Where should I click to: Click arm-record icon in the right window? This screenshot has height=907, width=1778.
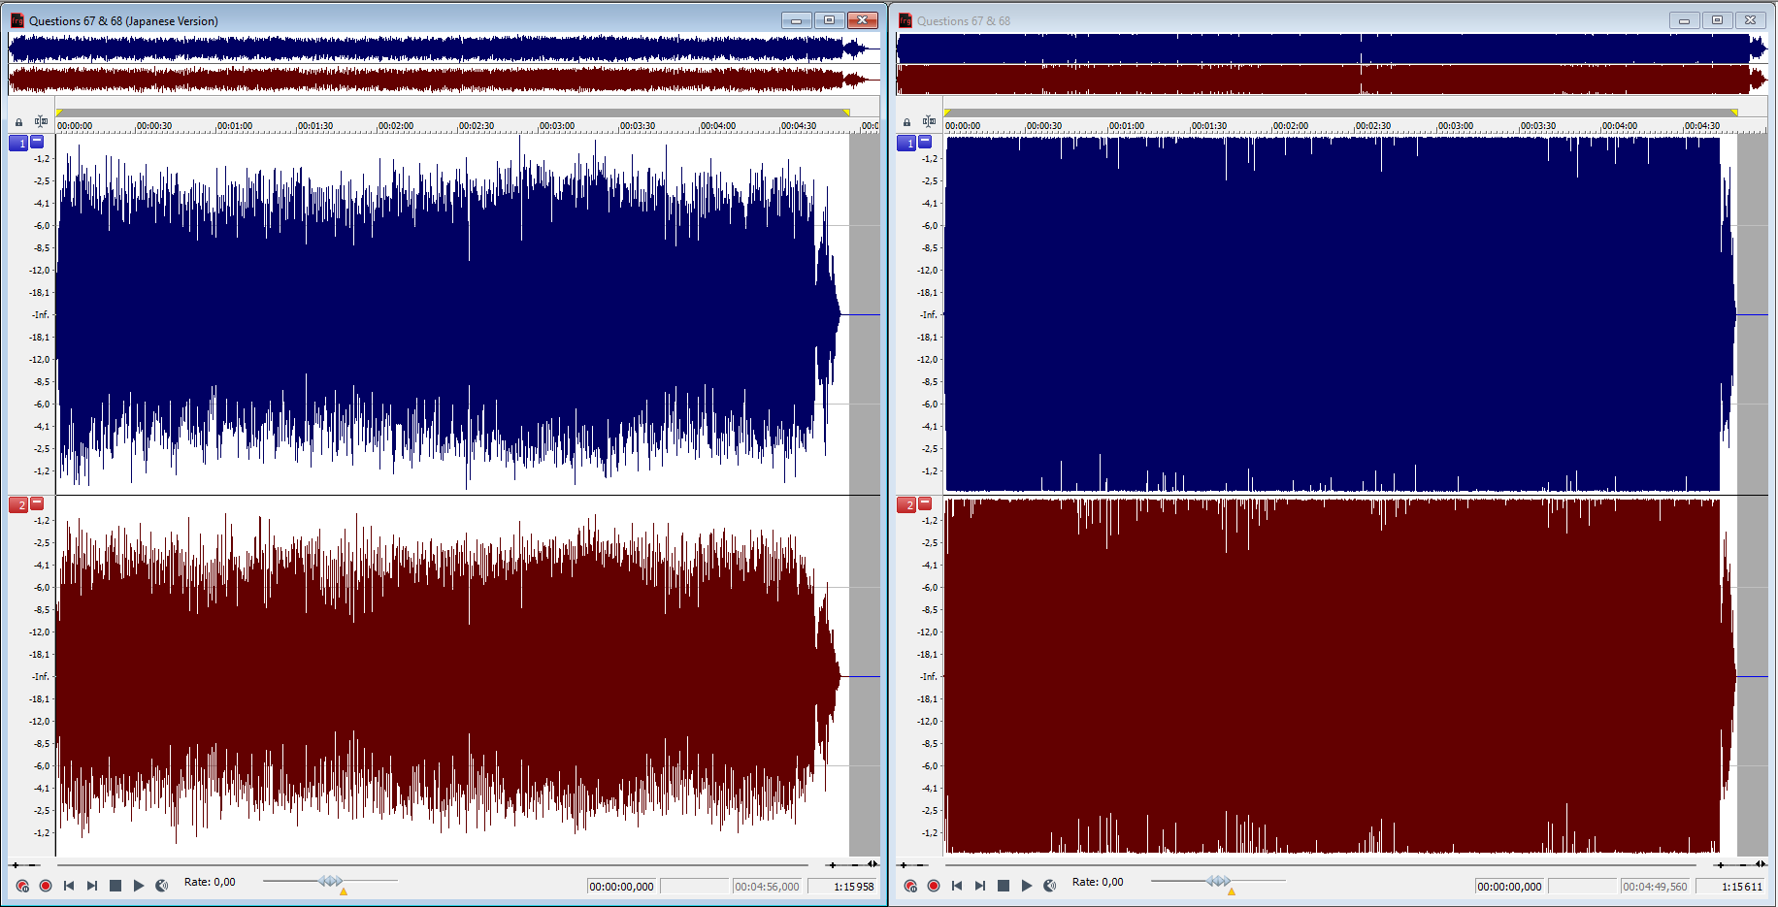coord(910,886)
